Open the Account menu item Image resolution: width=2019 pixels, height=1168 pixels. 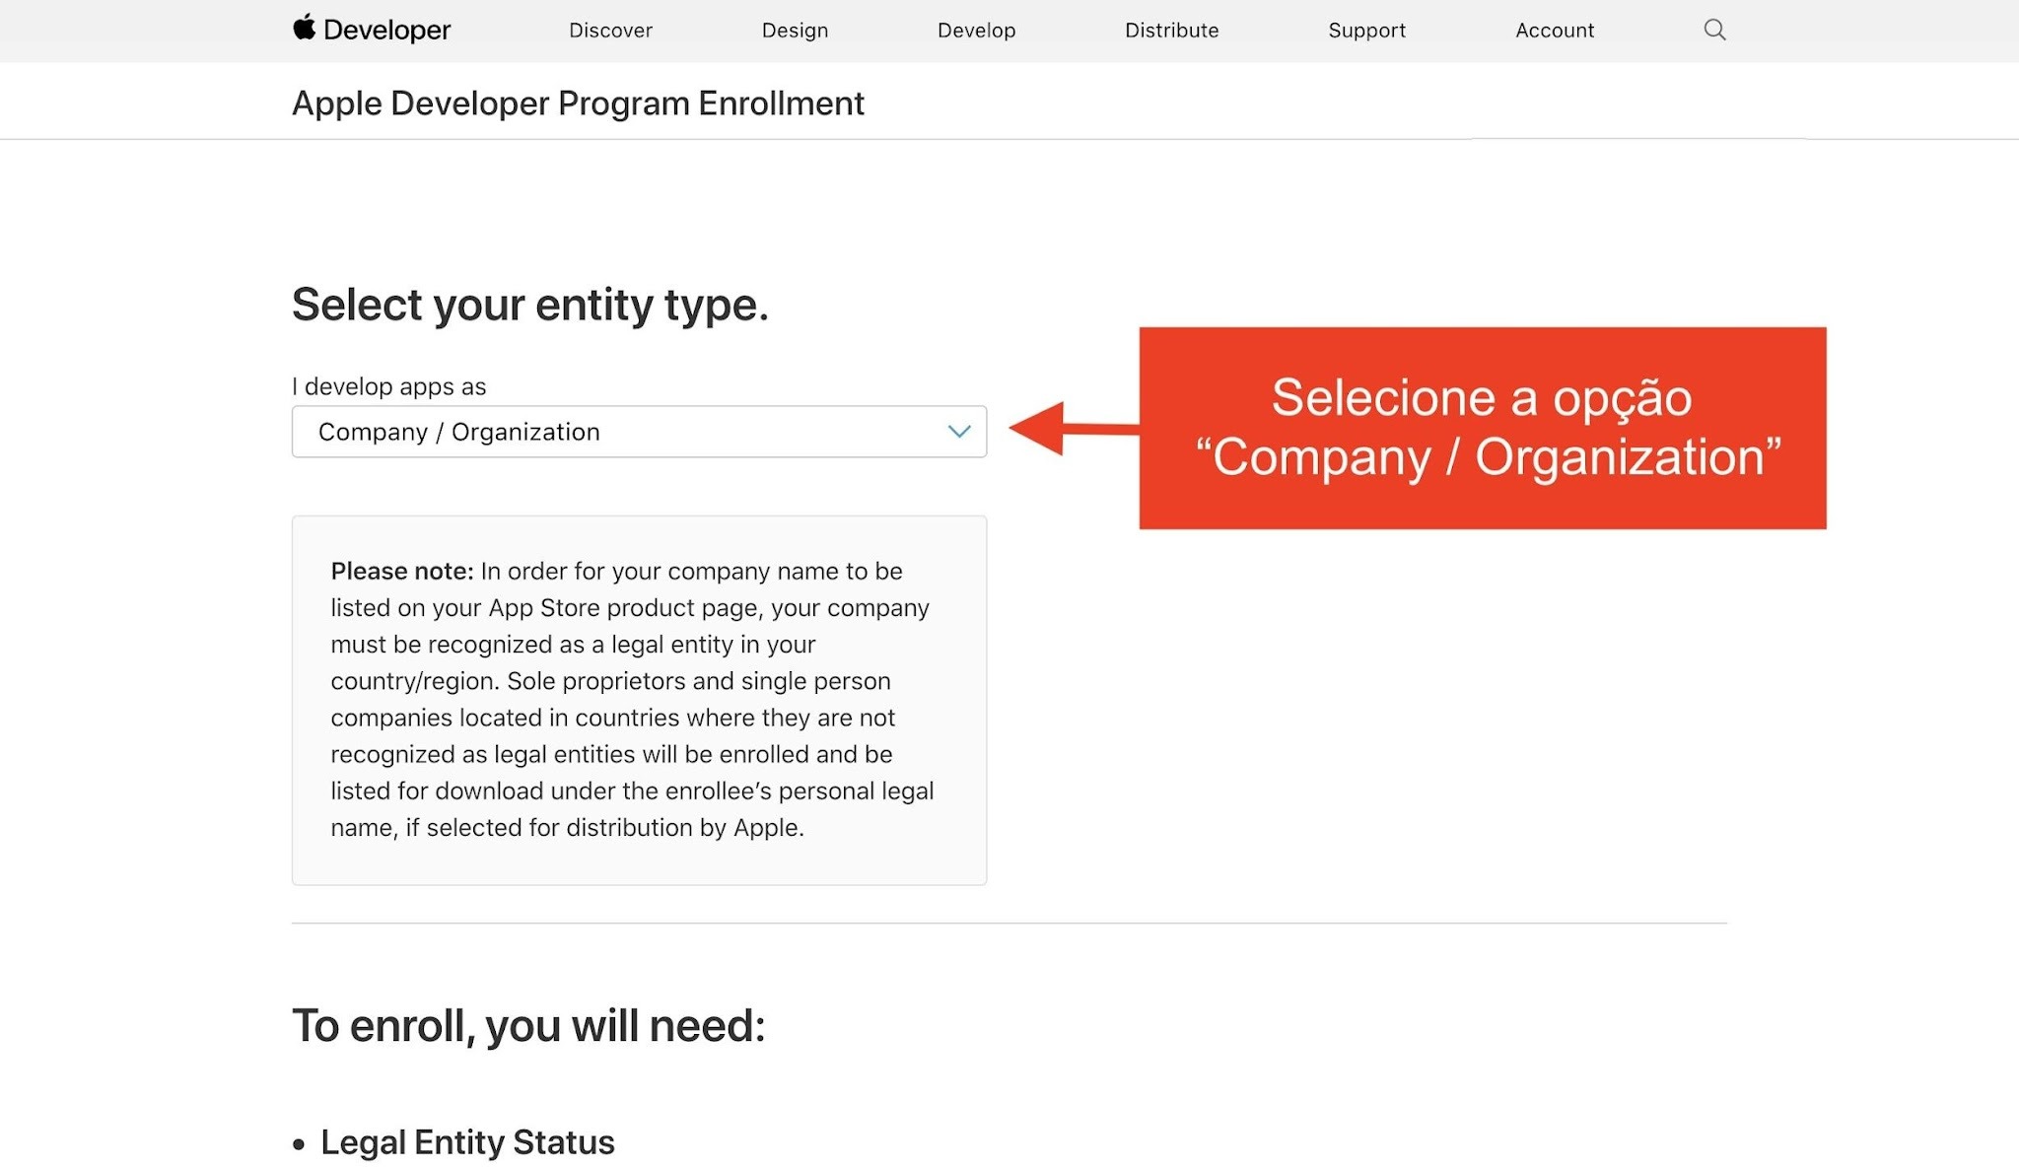coord(1555,31)
